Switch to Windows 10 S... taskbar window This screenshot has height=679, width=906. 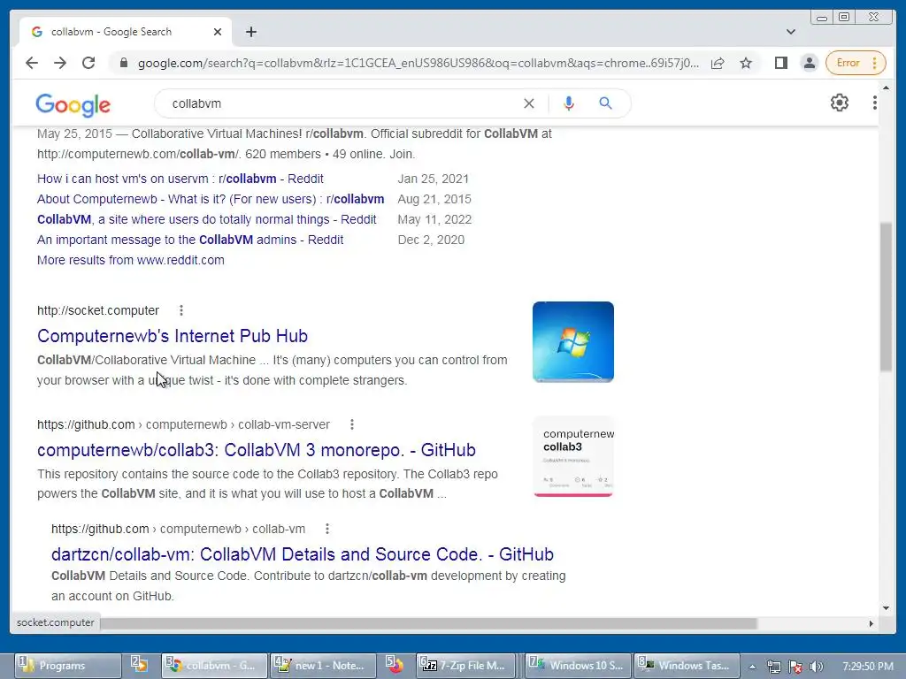579,666
